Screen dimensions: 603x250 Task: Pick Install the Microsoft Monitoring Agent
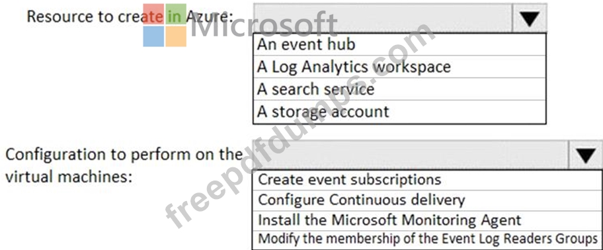click(428, 220)
